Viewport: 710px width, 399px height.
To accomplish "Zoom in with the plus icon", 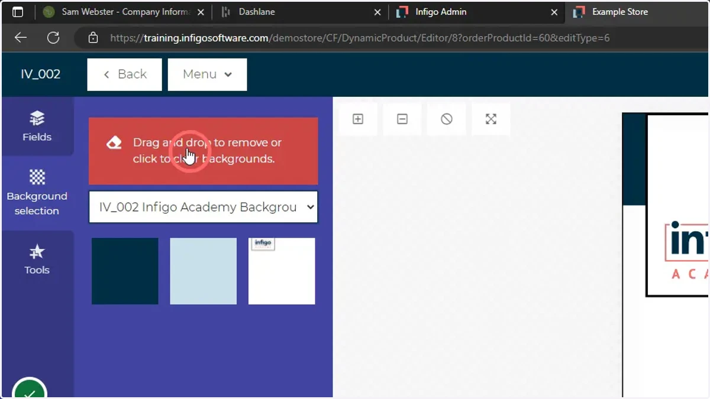I will tap(358, 119).
